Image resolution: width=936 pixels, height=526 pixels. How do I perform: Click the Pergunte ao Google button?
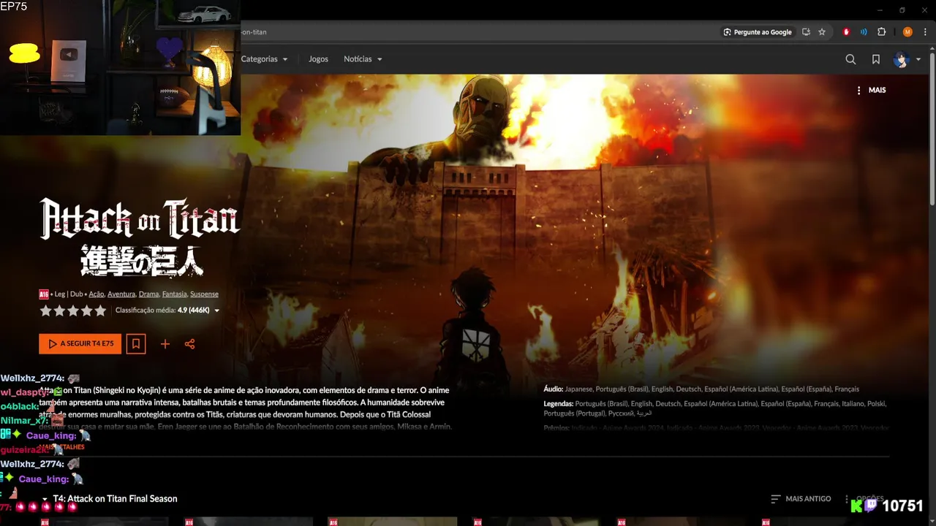pos(757,32)
